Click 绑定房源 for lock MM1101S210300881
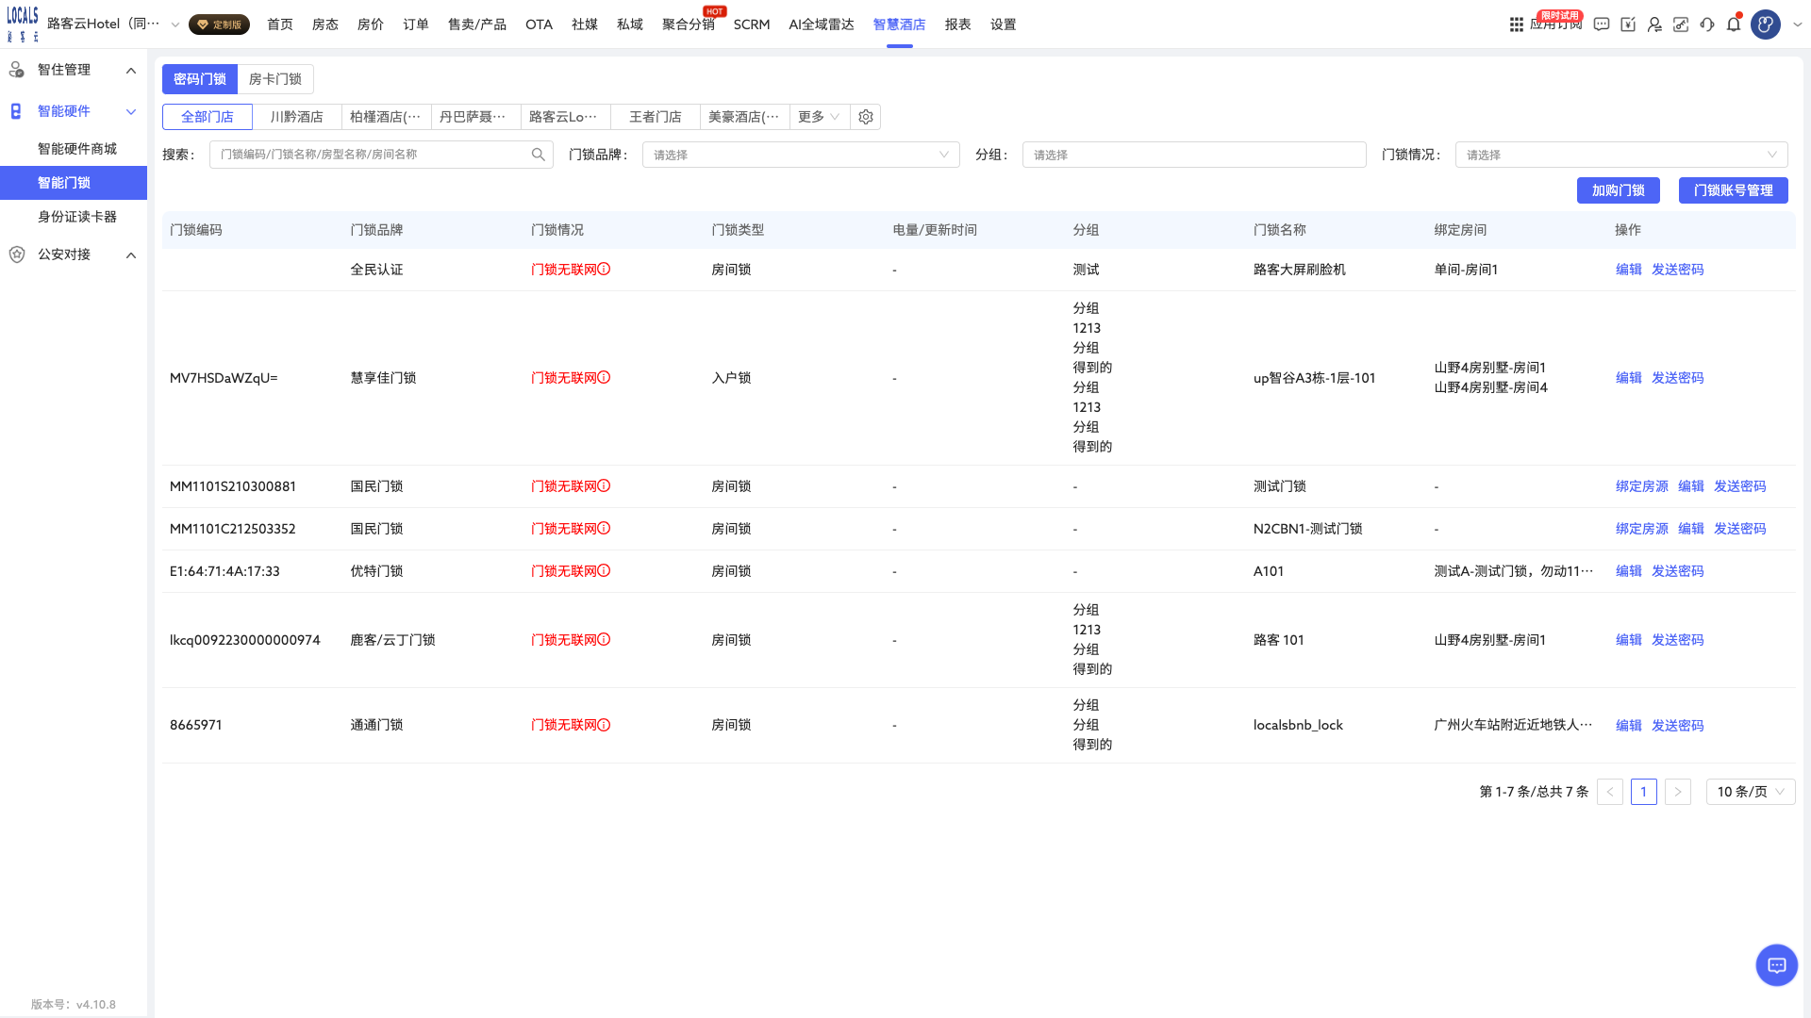1811x1018 pixels. coord(1642,486)
